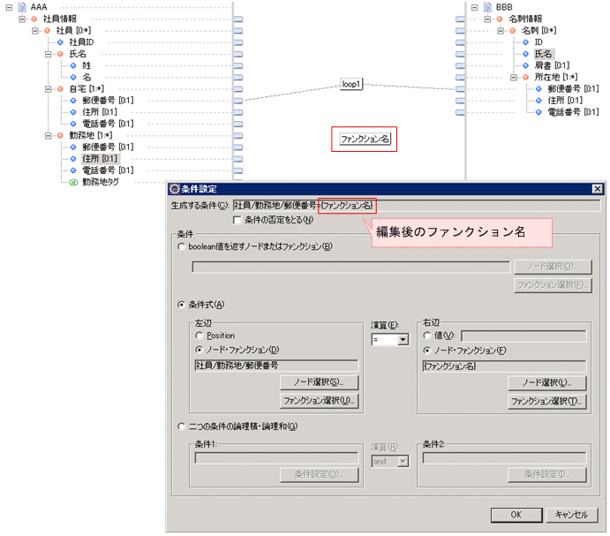Close the 条件設定 dialog
610x536 pixels.
click(x=597, y=189)
